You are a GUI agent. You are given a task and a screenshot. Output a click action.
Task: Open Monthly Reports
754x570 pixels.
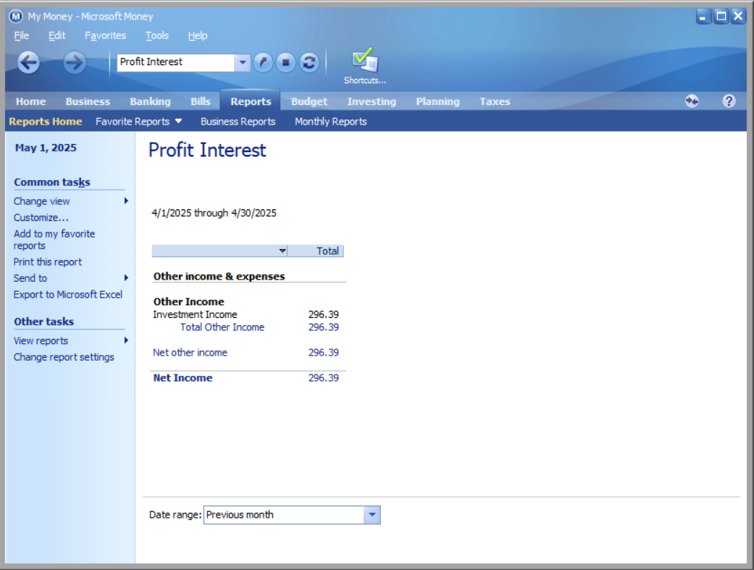pos(331,122)
